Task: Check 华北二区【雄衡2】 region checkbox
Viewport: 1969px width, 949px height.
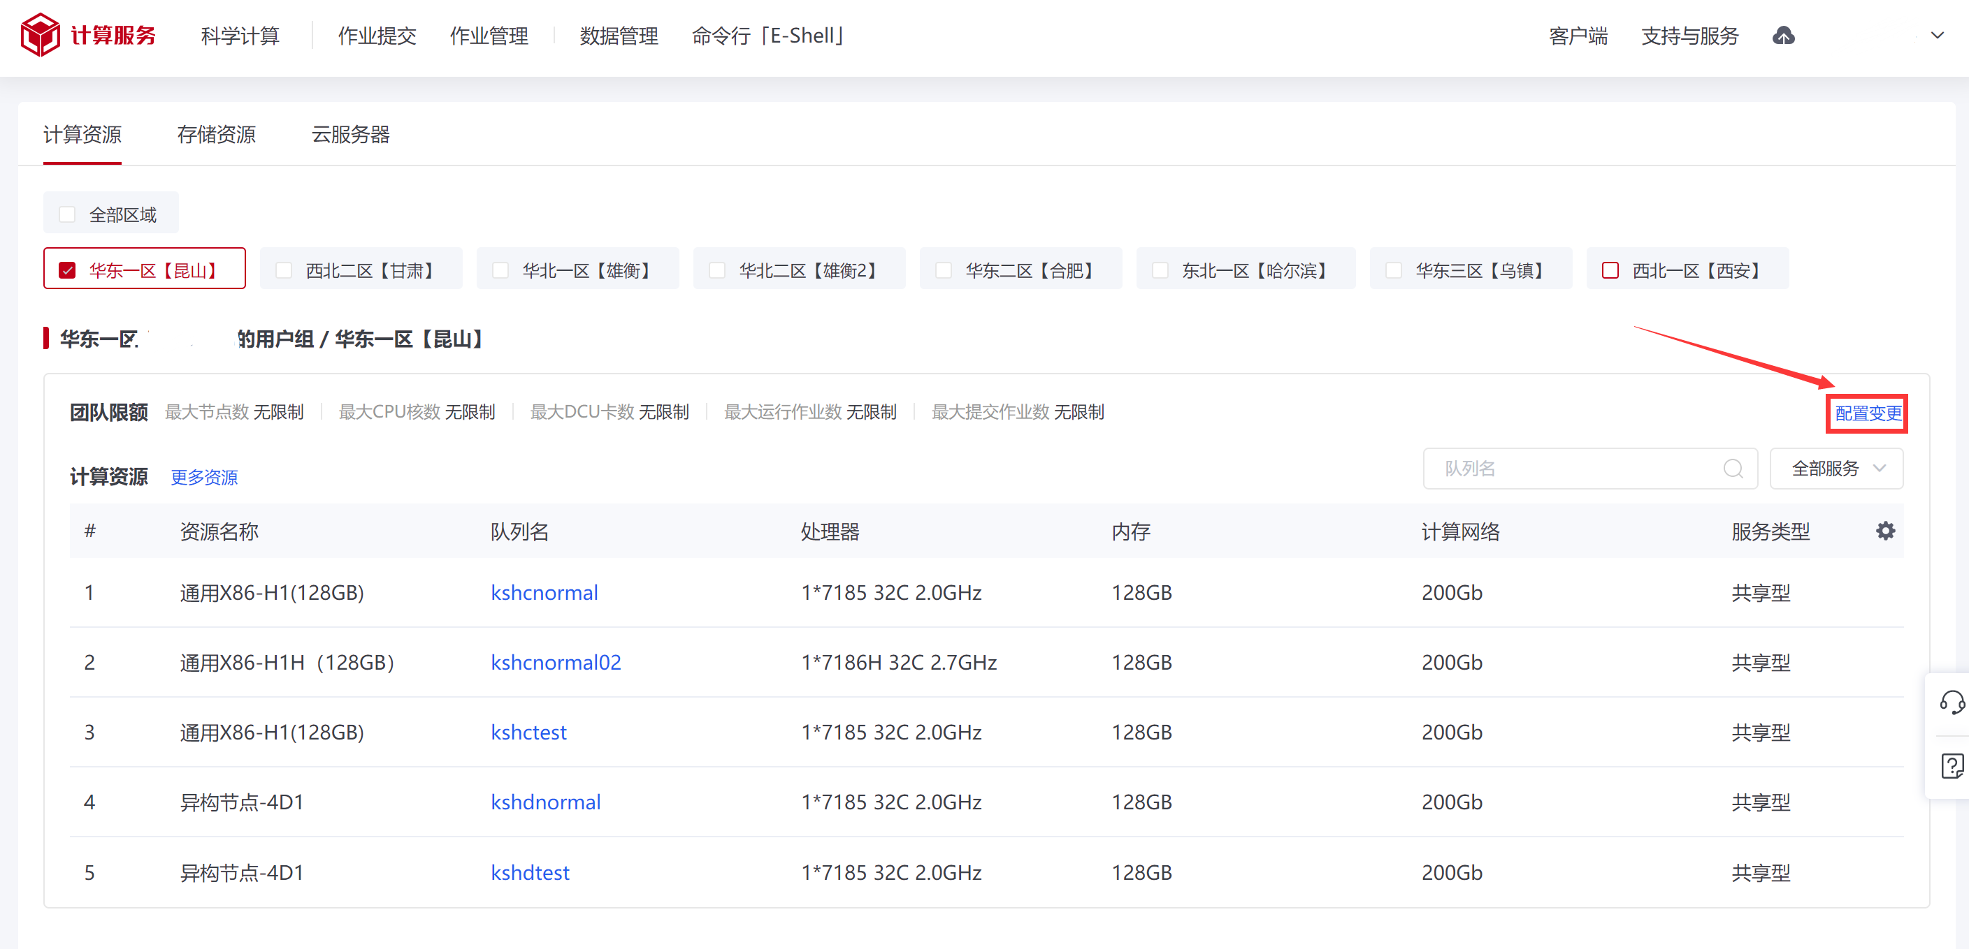Action: [717, 270]
